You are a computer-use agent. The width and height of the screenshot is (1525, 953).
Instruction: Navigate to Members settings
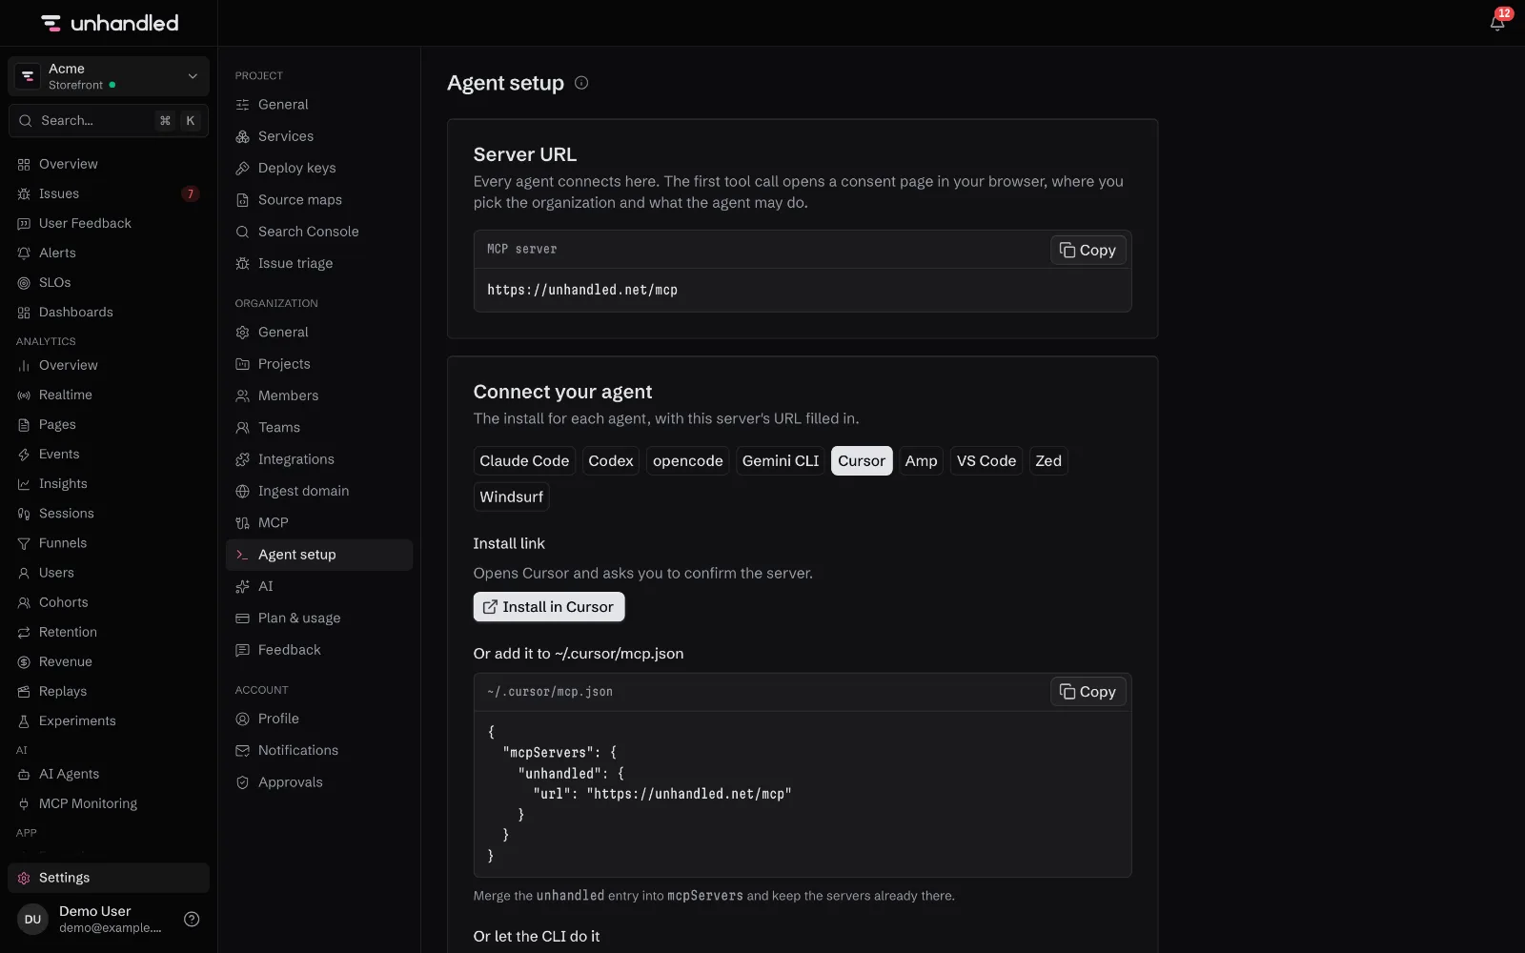click(319, 396)
